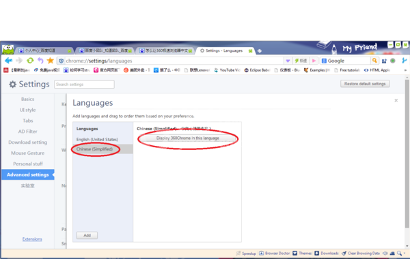Image resolution: width=410 pixels, height=259 pixels.
Task: Close the Languages overlay
Action: tap(396, 100)
